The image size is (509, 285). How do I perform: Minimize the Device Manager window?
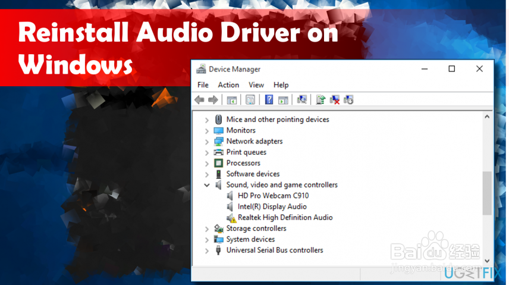[x=425, y=69]
